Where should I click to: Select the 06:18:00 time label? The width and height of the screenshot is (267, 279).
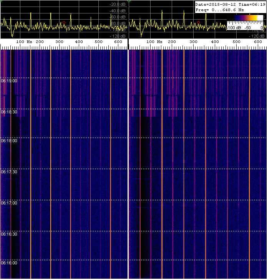[x=9, y=141]
